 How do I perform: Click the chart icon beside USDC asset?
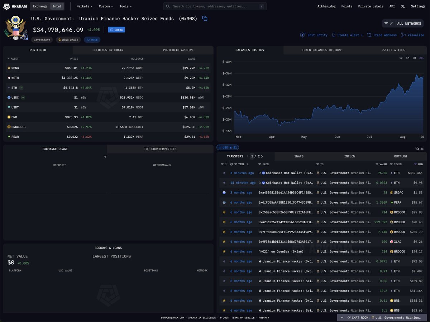[23, 97]
